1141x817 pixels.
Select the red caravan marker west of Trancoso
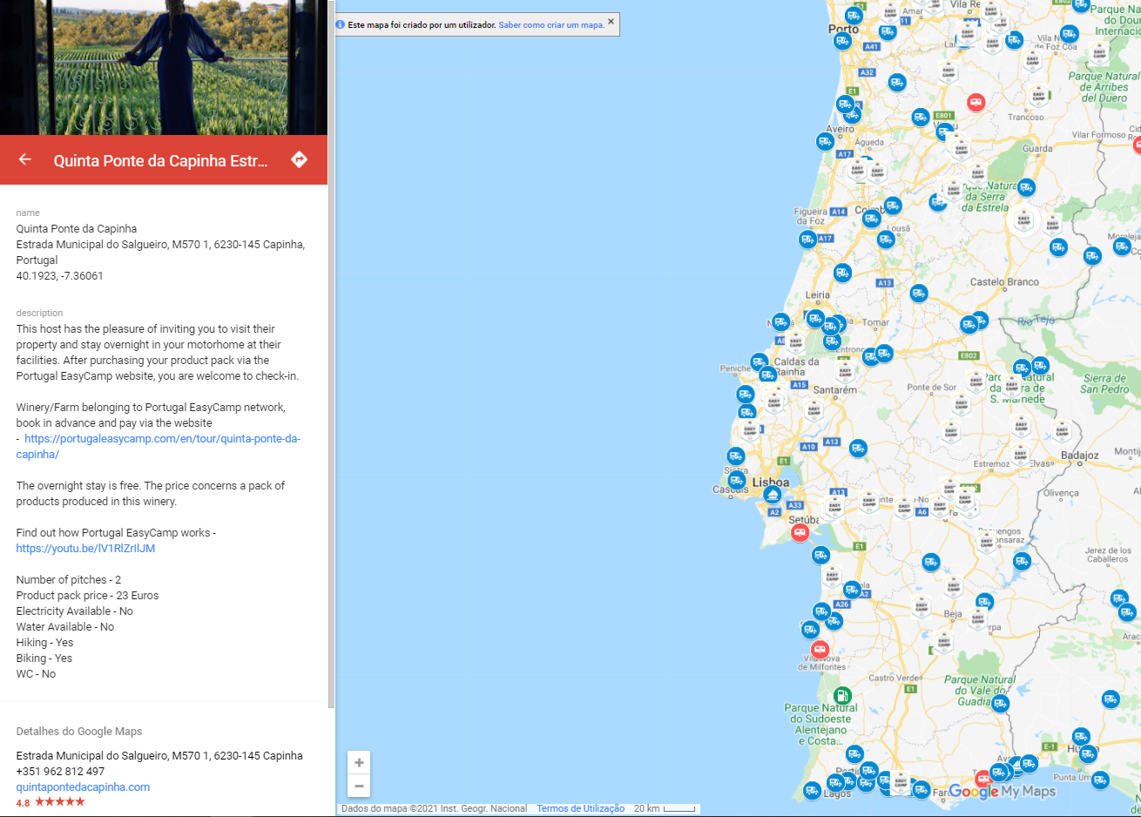[976, 102]
